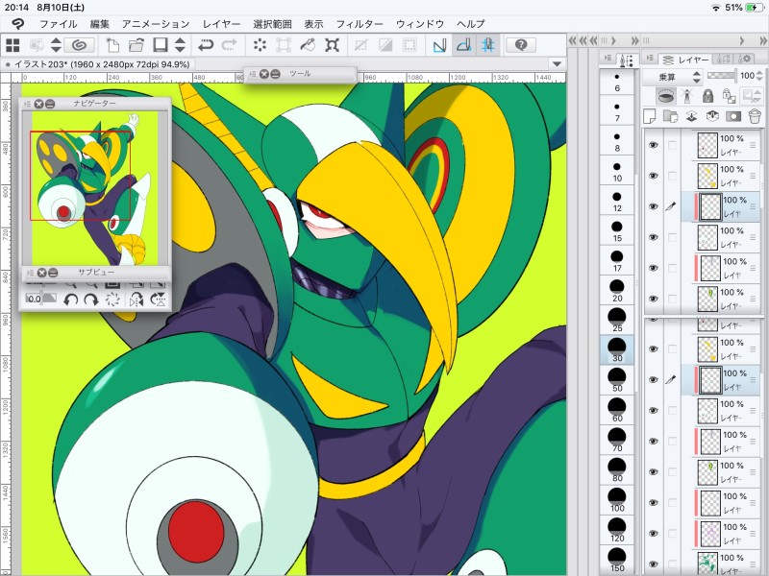Viewport: 769px width, 576px height.
Task: Switch to the レイヤー palette tab
Action: coord(685,60)
